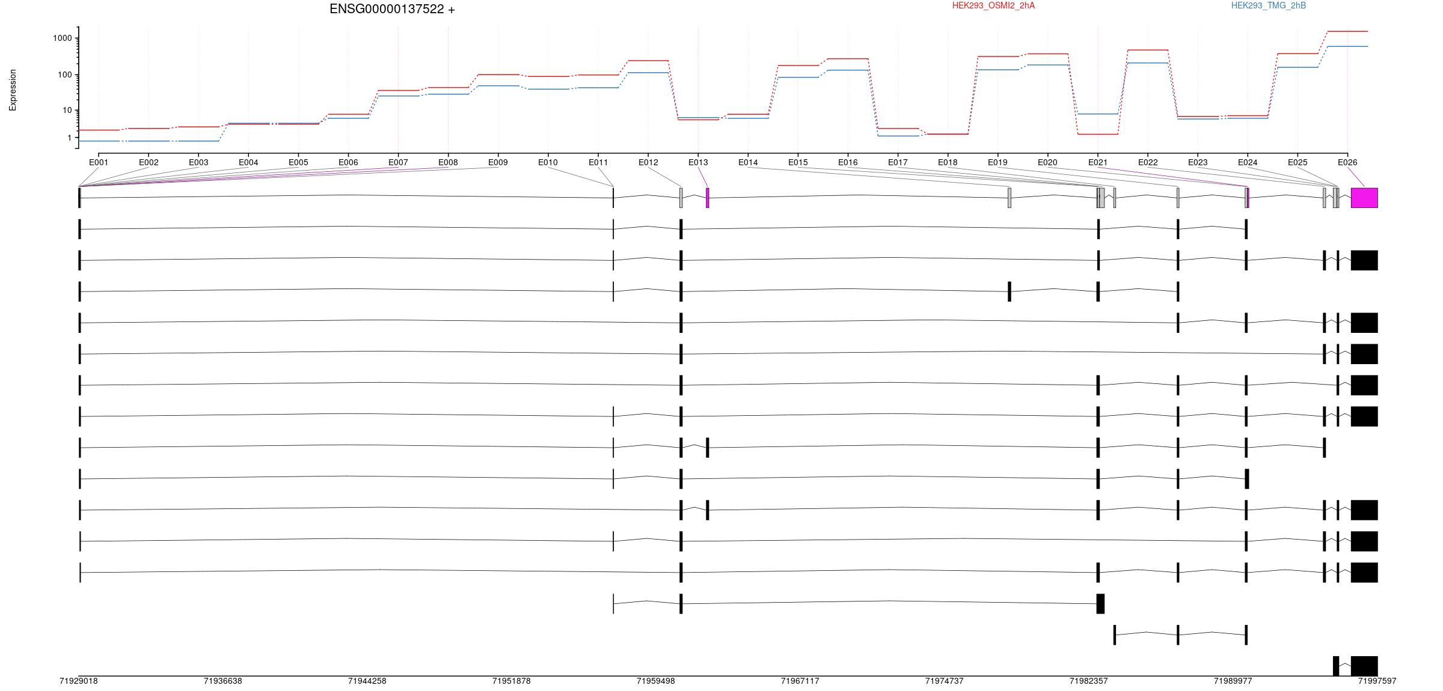Click exon label E026
Screen dimensions: 1443x691
point(1347,162)
